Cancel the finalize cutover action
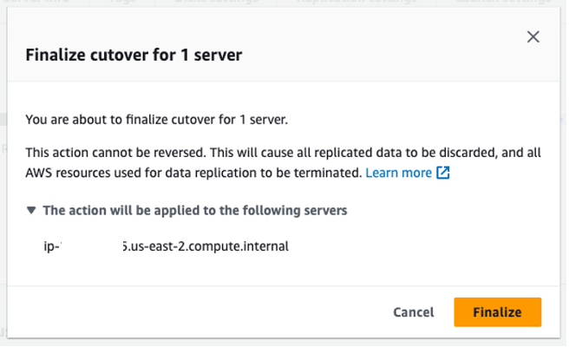 pos(415,313)
